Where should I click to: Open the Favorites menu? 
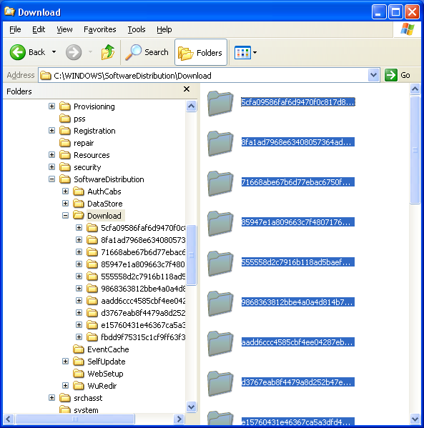(99, 29)
